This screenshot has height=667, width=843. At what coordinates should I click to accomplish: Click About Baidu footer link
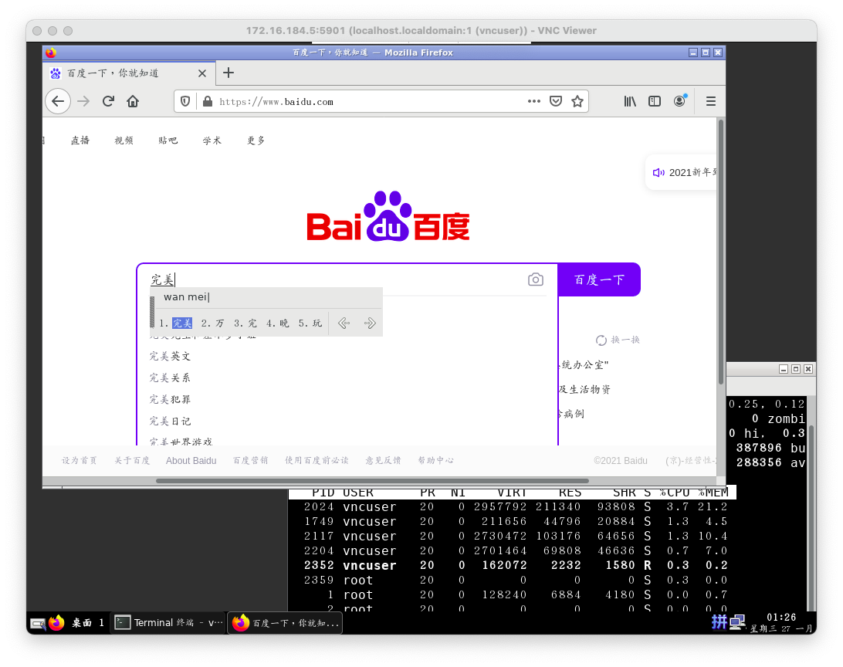(191, 461)
